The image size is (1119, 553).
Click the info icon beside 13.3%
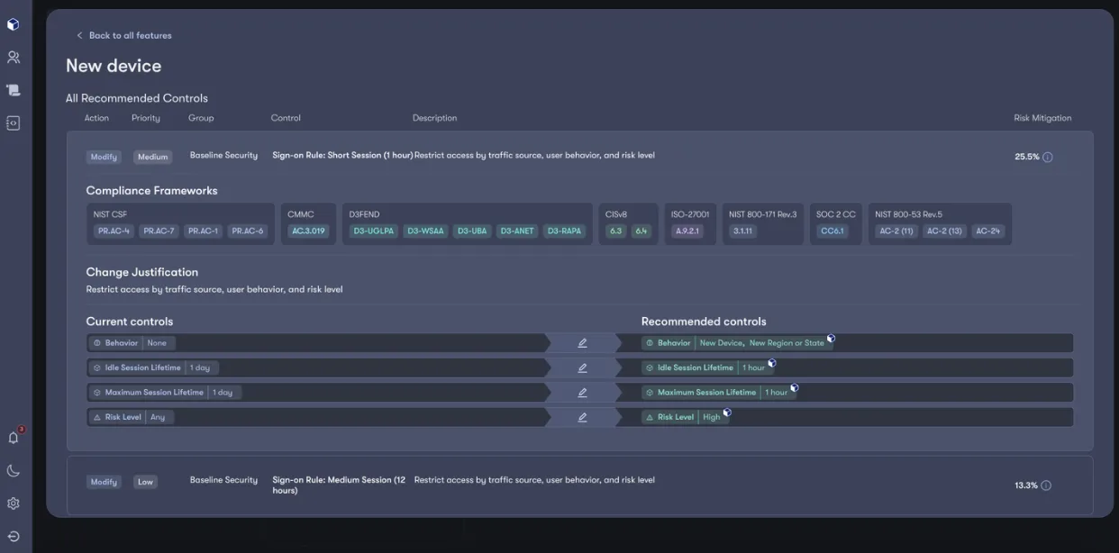[1045, 485]
